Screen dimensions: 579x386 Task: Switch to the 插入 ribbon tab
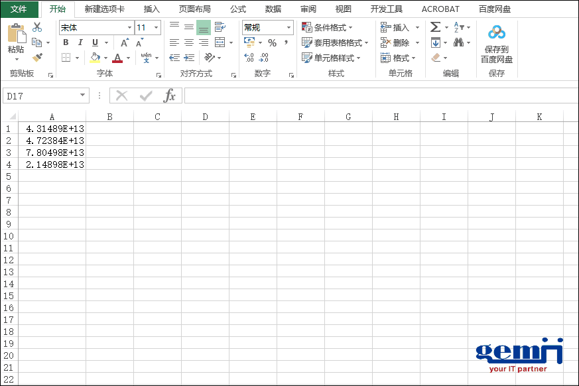151,9
